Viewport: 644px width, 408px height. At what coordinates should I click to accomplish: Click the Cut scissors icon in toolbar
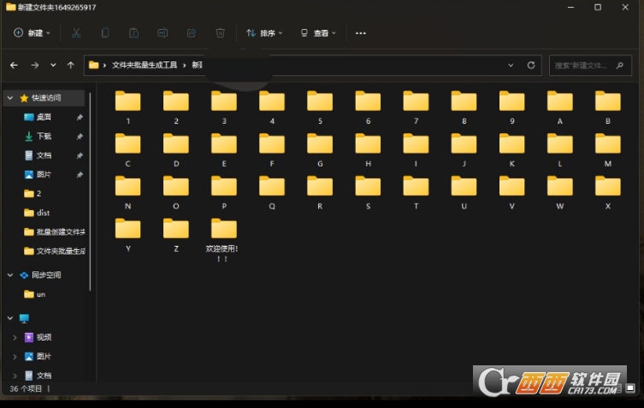point(76,33)
